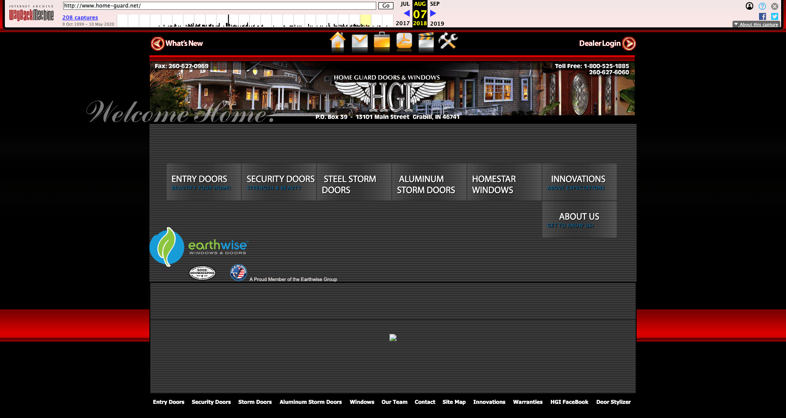This screenshot has height=418, width=786.
Task: Open the envelope mail icon
Action: [360, 42]
